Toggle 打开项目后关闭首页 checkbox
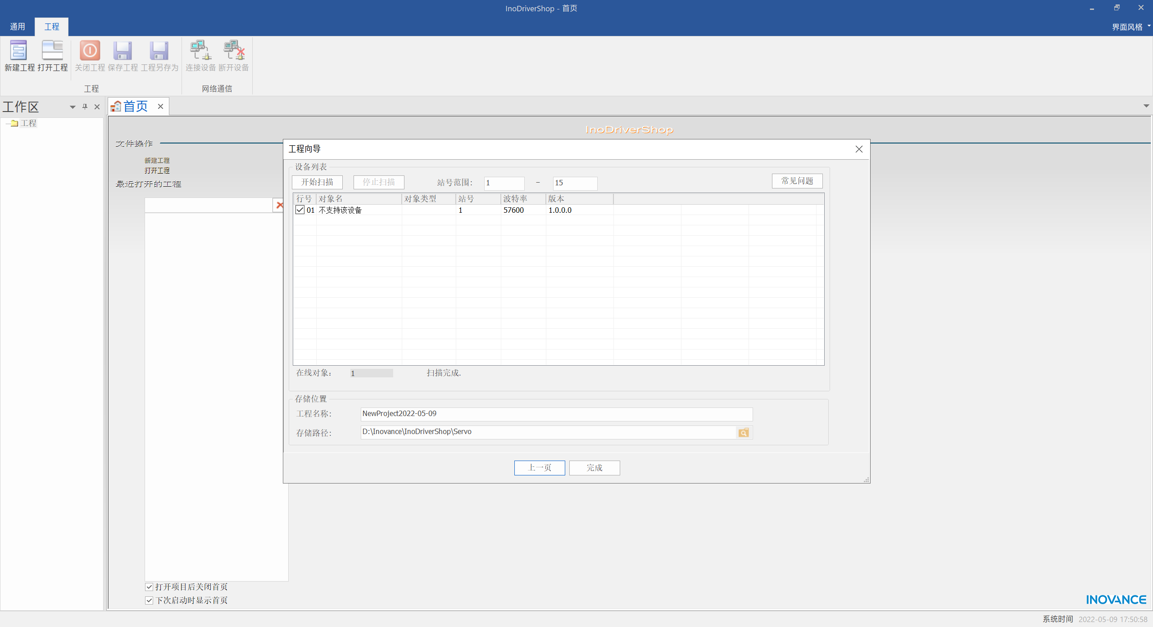The width and height of the screenshot is (1153, 627). click(x=149, y=587)
